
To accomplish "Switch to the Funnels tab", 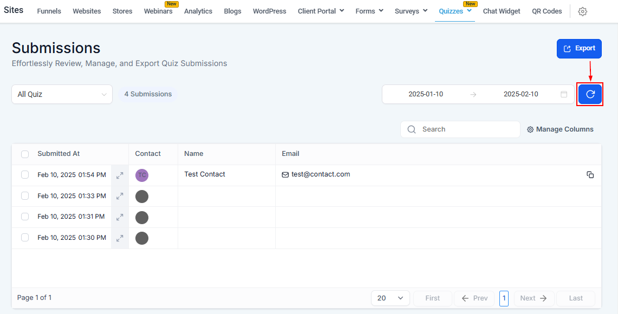I will pyautogui.click(x=49, y=11).
